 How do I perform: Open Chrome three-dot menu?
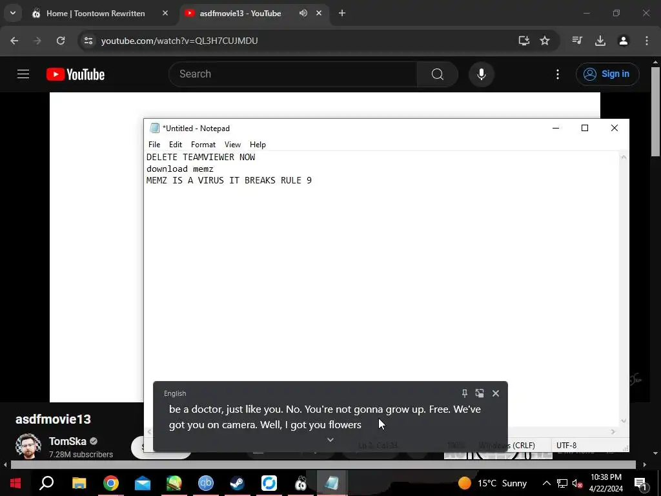(647, 41)
